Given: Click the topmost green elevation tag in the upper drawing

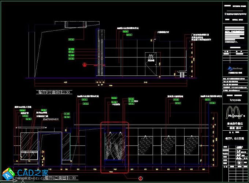Looking at the screenshot, I should click(126, 32).
